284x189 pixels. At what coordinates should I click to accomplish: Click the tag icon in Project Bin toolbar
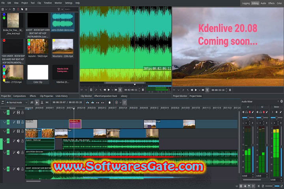point(22,9)
